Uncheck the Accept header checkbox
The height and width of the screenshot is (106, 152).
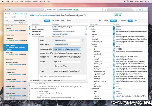[30, 27]
